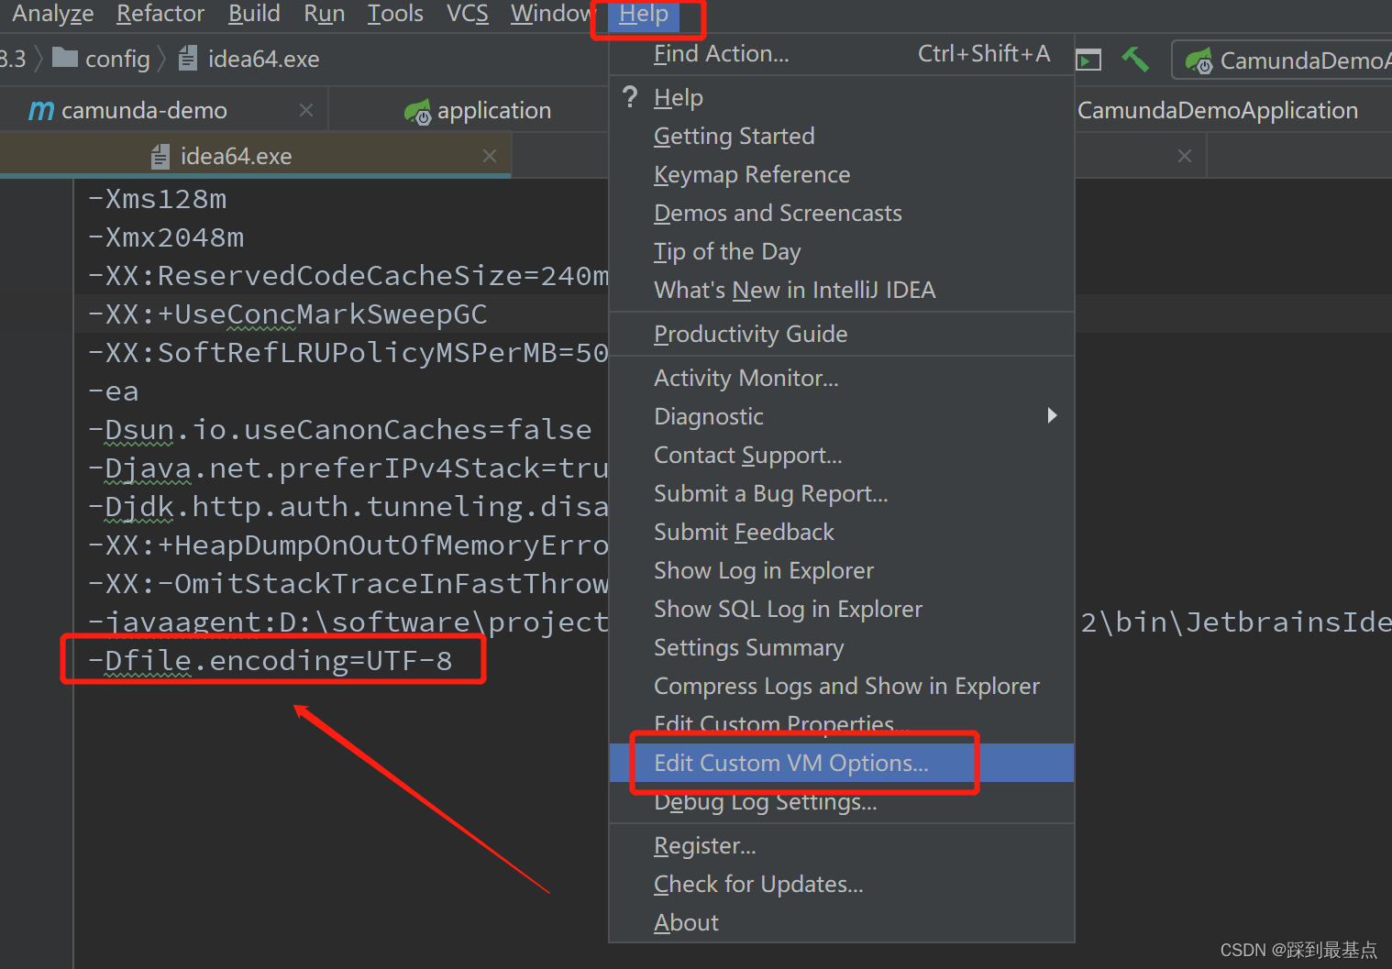This screenshot has height=969, width=1392.
Task: Expand the Diagnostic submenu arrow
Action: [1052, 415]
